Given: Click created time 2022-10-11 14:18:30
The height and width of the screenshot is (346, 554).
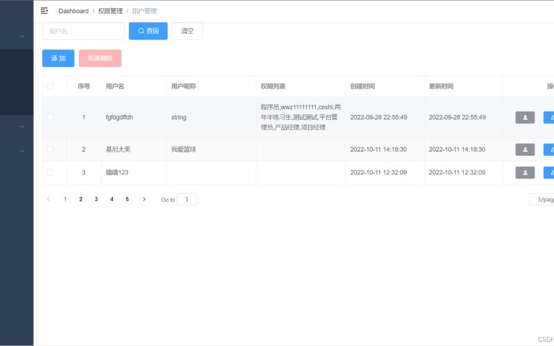Looking at the screenshot, I should tap(378, 149).
